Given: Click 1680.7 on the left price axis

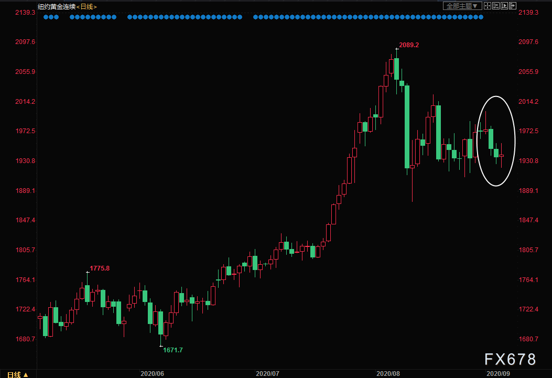Looking at the screenshot, I should pos(25,339).
